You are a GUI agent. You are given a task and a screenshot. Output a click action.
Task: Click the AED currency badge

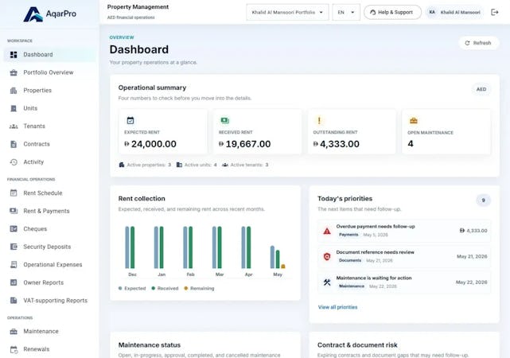click(481, 89)
